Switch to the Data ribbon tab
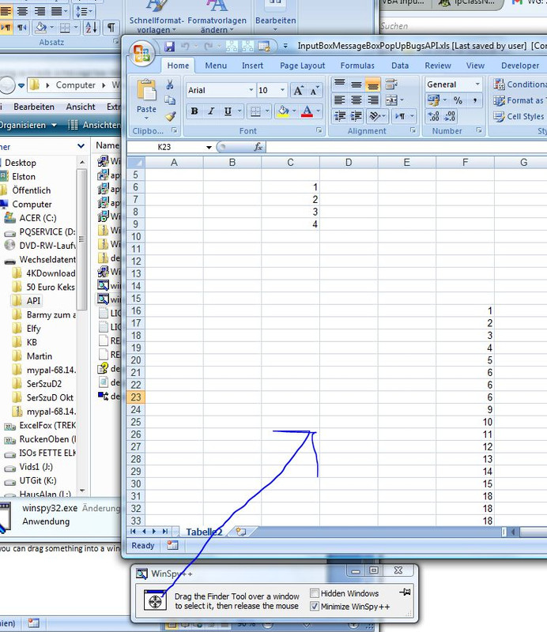The height and width of the screenshot is (632, 547). click(400, 66)
